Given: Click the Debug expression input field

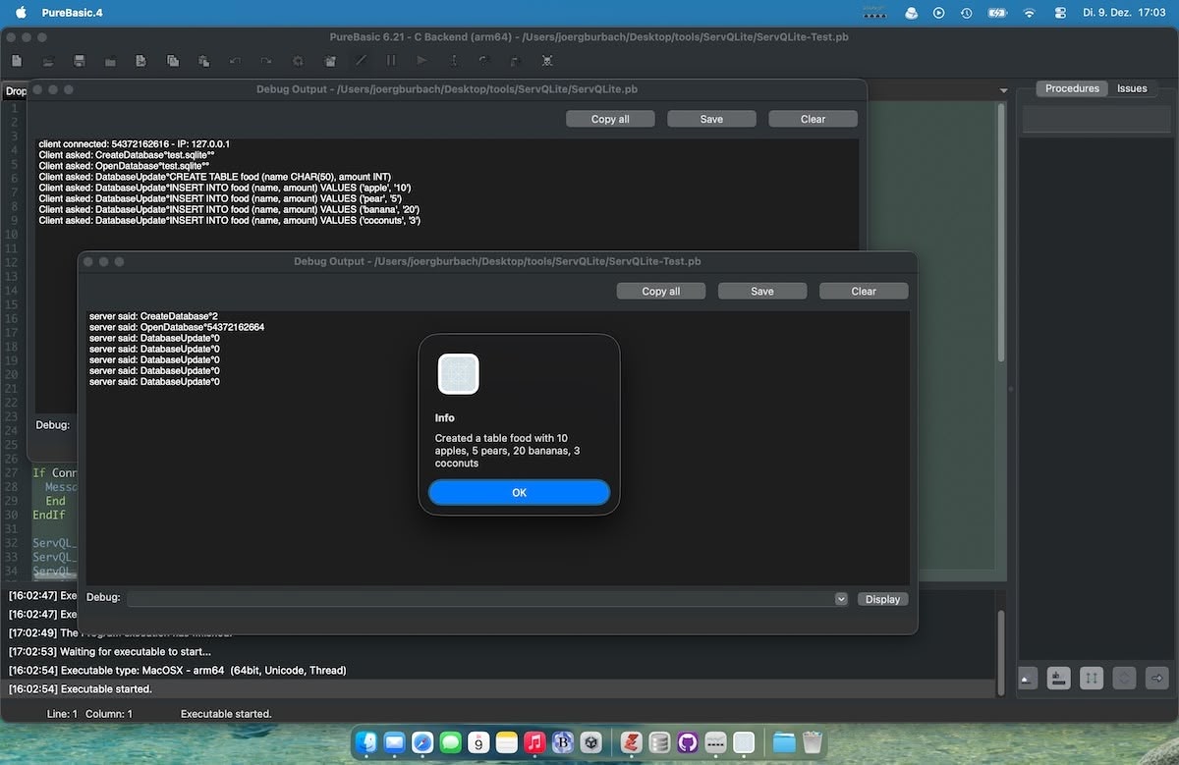Looking at the screenshot, I should coord(479,599).
